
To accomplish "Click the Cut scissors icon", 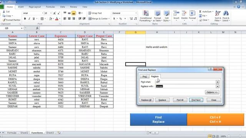I will point(4,11).
